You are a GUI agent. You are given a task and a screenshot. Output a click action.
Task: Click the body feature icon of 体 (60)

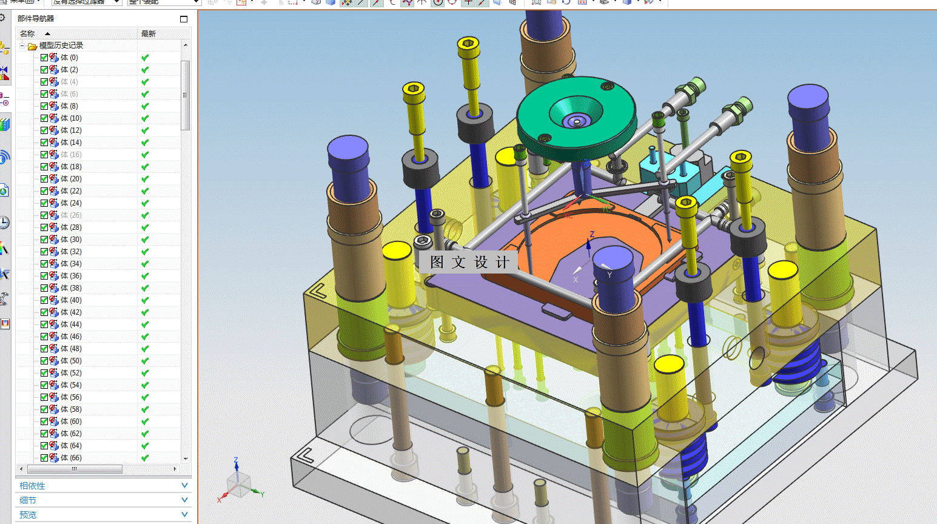coord(55,422)
